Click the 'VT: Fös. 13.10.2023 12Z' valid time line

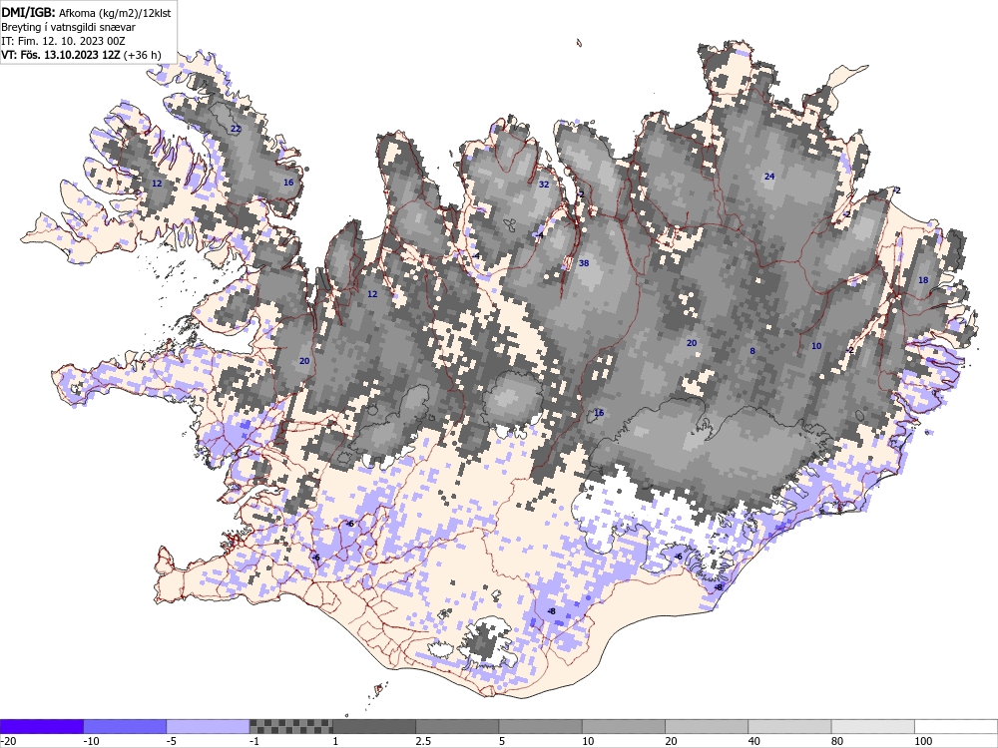(61, 55)
